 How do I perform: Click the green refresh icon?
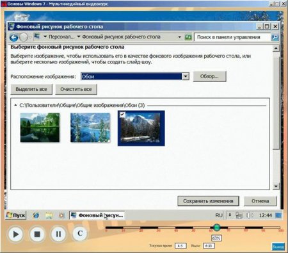[x=188, y=37]
